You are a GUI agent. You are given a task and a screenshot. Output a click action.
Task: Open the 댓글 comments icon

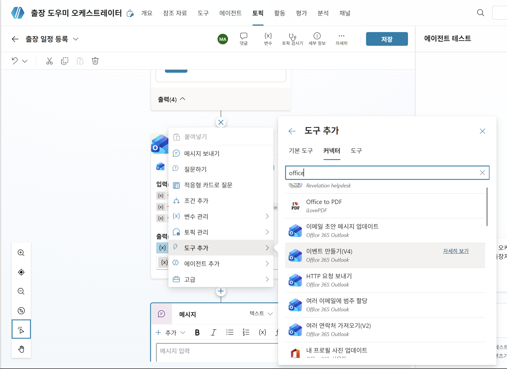243,39
